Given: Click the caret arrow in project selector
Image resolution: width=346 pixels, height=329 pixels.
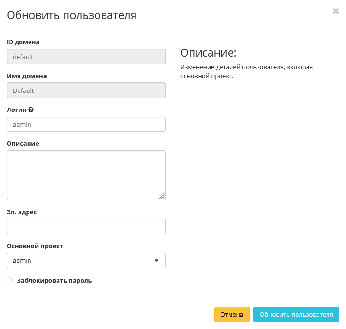Looking at the screenshot, I should [x=157, y=260].
